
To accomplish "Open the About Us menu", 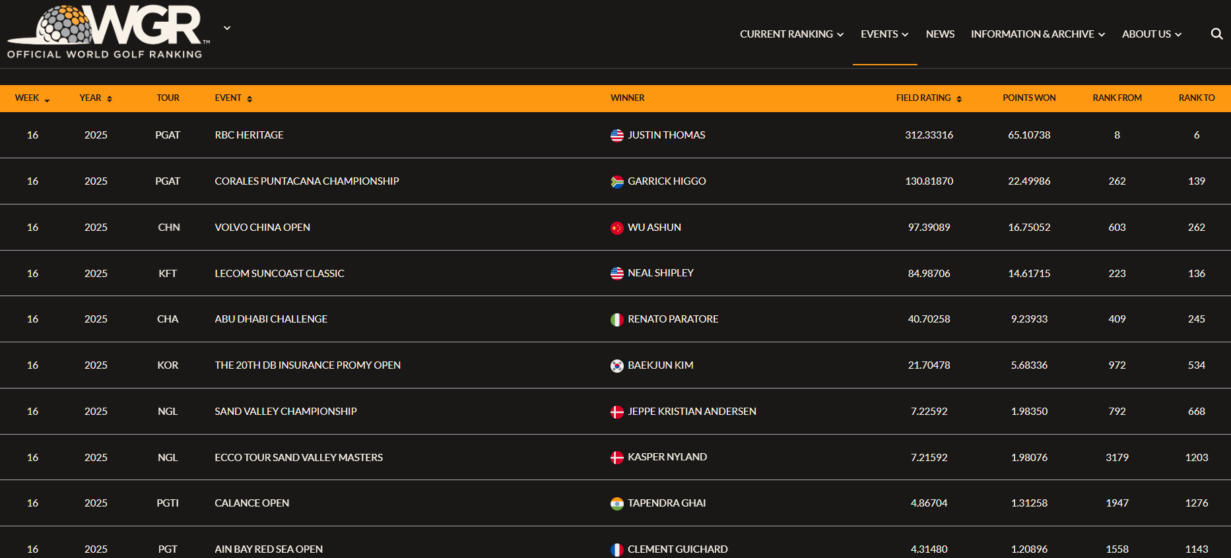I will pyautogui.click(x=1152, y=34).
